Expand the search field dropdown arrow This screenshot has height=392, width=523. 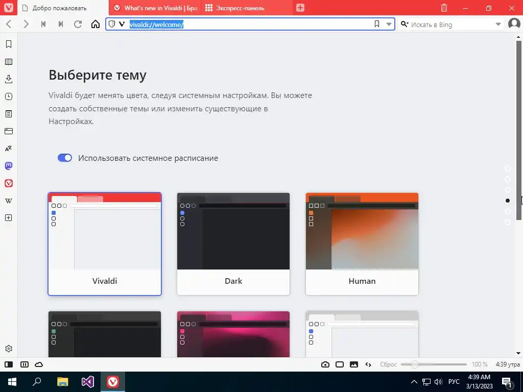coord(498,24)
